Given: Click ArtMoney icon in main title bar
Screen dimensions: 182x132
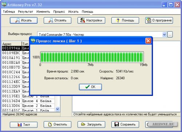Looking at the screenshot, I should point(4,5).
